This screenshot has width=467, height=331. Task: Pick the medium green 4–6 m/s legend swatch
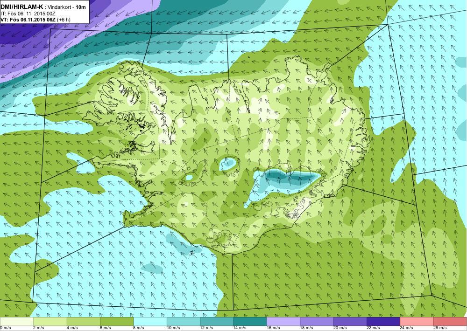84,322
